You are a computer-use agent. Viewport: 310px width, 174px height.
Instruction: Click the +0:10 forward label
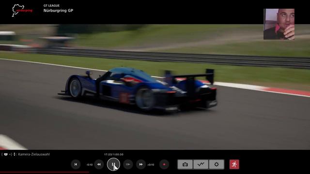tap(151, 164)
